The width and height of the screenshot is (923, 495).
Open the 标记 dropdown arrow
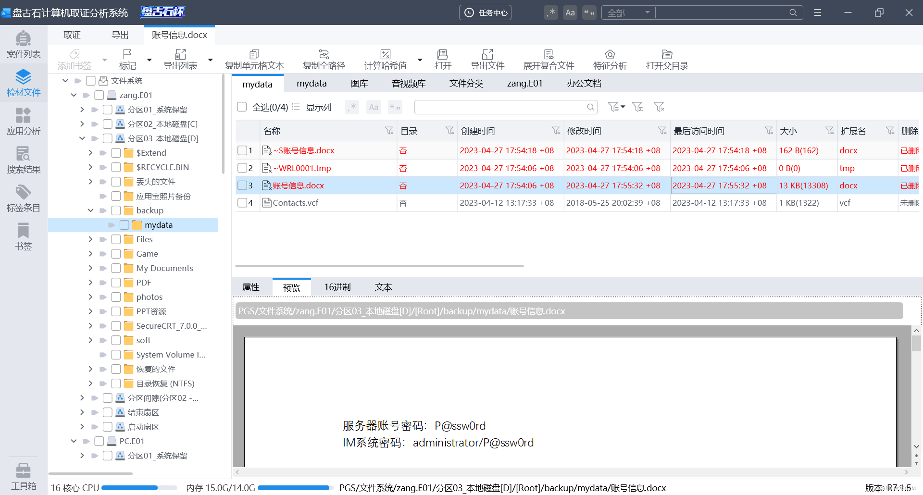(150, 60)
